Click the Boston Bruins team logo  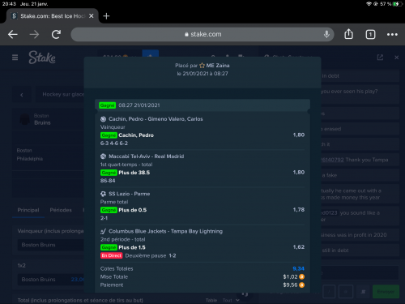(24, 119)
